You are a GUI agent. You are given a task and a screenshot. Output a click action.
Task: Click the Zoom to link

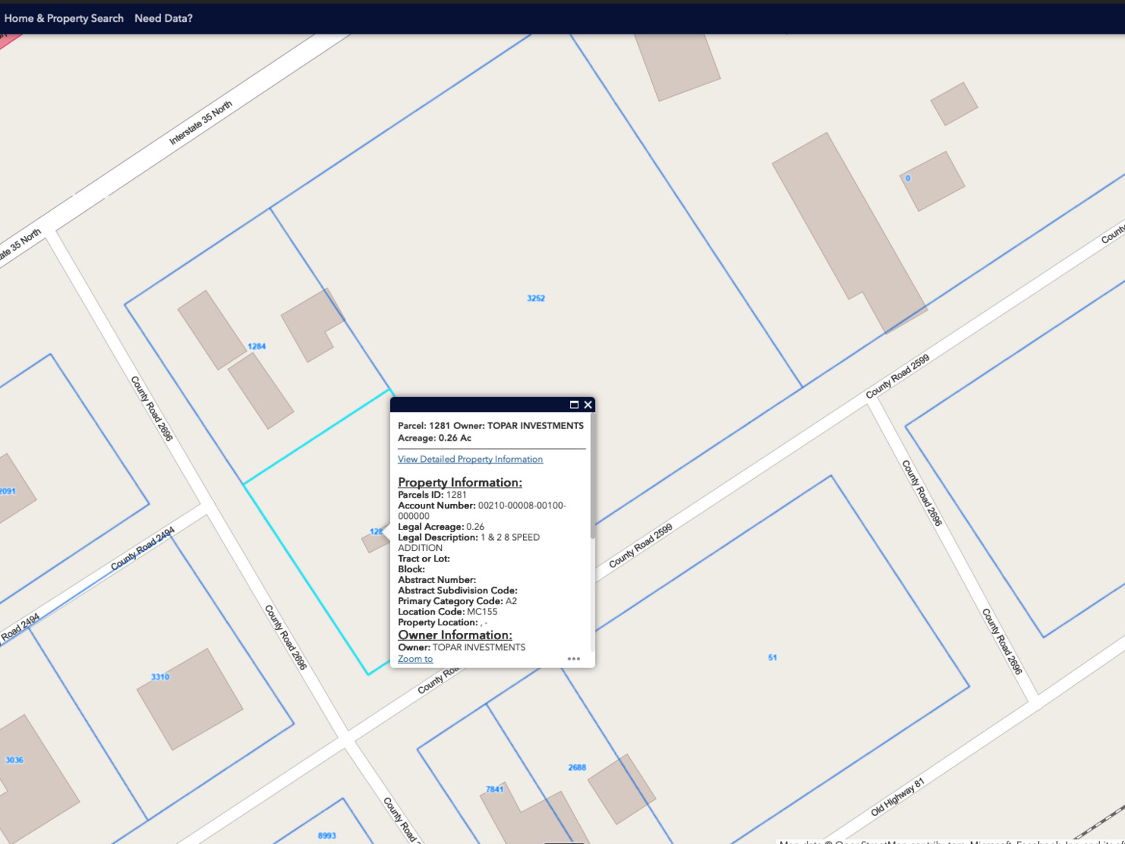[415, 659]
